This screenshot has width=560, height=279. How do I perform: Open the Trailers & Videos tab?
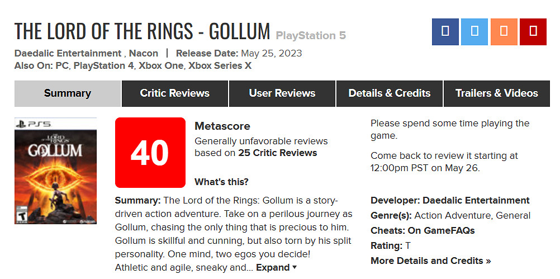point(496,93)
